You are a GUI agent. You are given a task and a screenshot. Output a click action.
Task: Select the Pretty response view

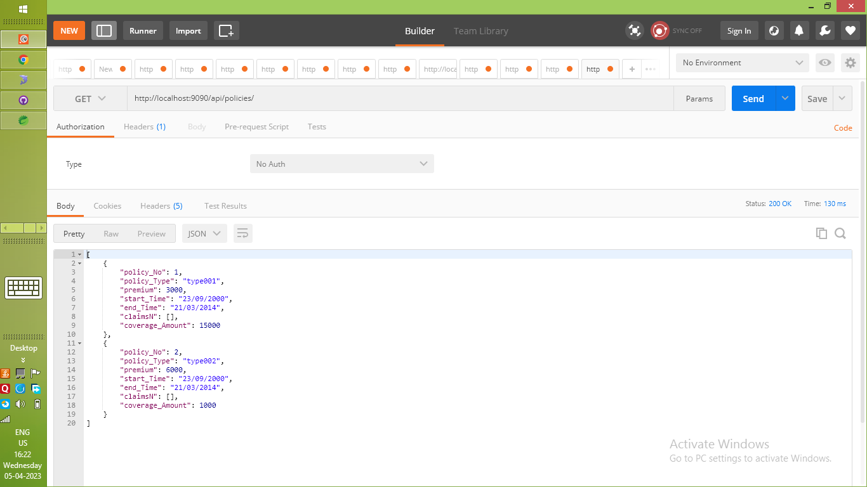[x=74, y=233]
